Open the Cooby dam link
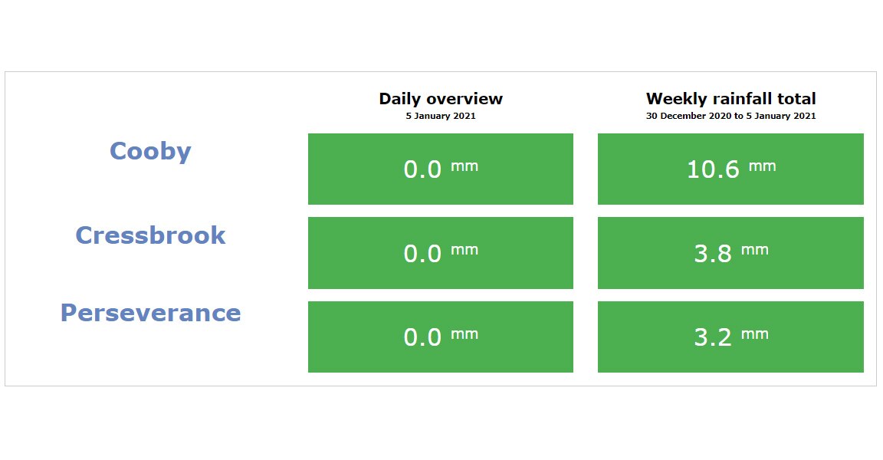This screenshot has width=883, height=460. tap(150, 151)
